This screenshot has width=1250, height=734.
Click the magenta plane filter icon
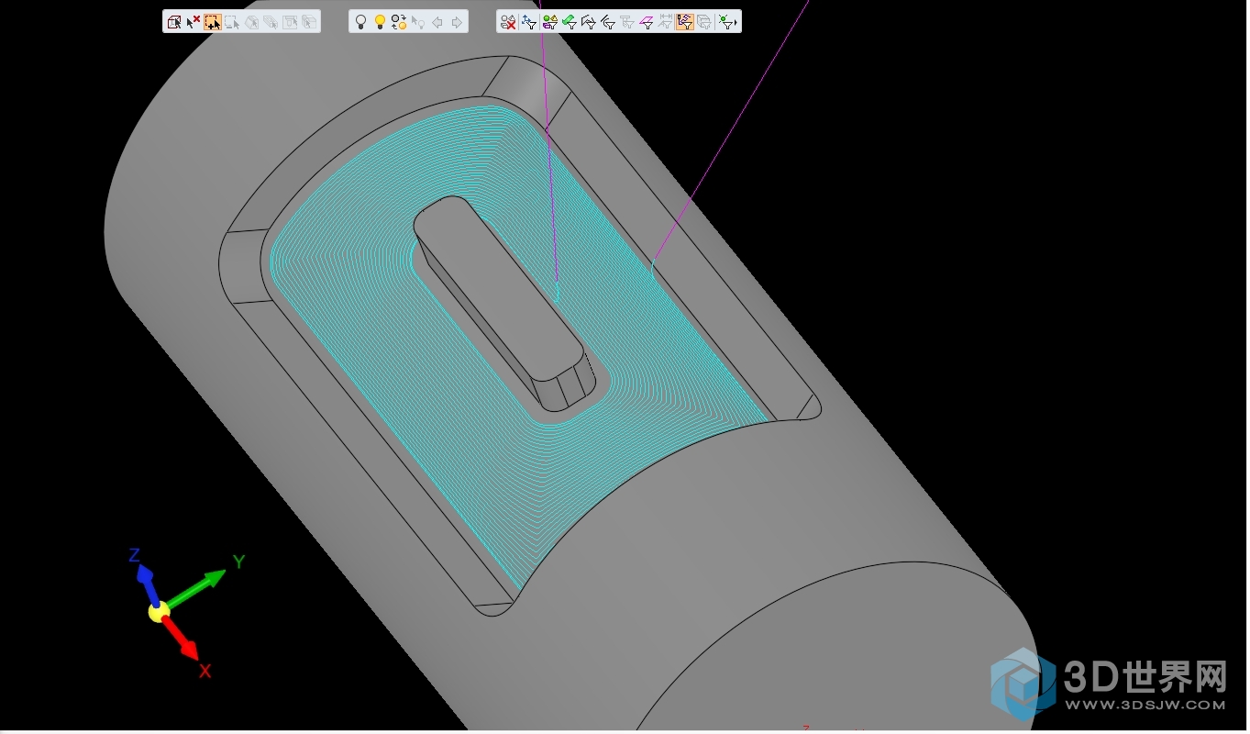pos(647,22)
